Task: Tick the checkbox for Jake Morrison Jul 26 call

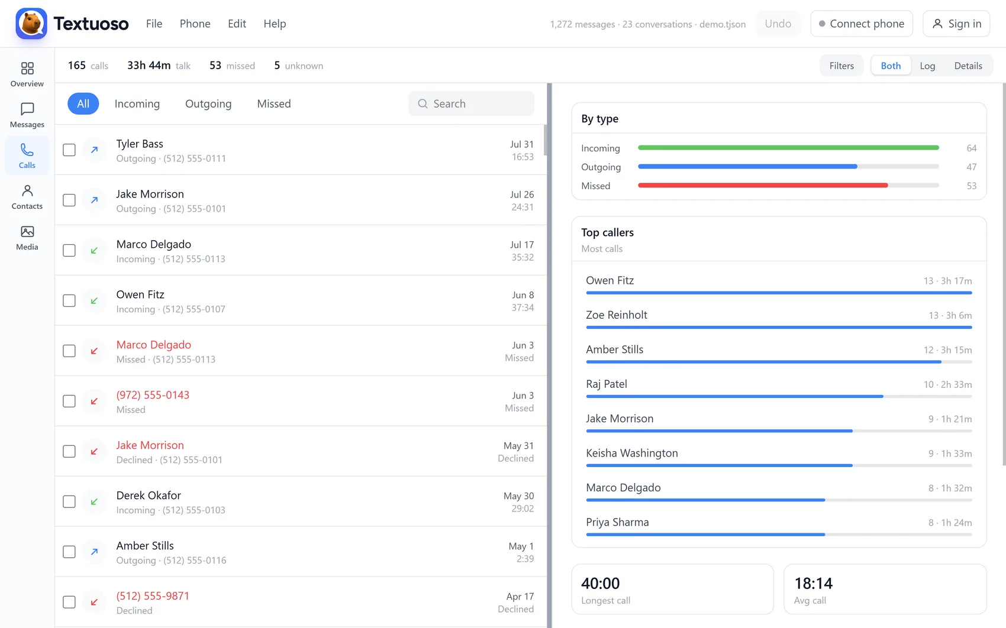Action: point(69,200)
